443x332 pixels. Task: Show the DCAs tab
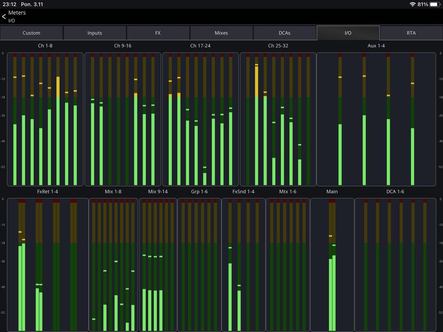(x=284, y=33)
